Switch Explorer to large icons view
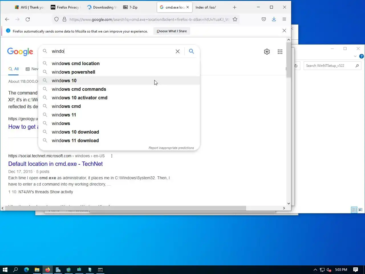Screen dimensions: 365x274 [x=360, y=210]
